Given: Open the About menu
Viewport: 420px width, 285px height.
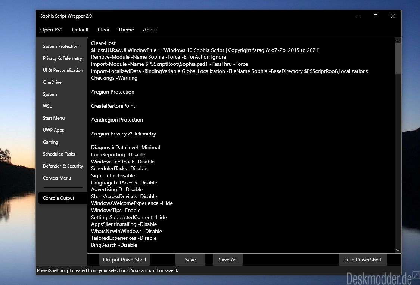Looking at the screenshot, I should [x=150, y=30].
